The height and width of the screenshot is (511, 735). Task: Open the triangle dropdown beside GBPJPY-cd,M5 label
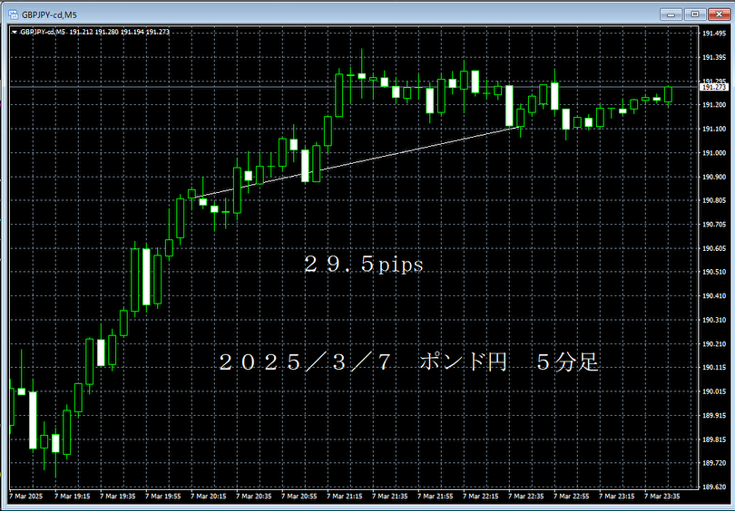click(14, 32)
